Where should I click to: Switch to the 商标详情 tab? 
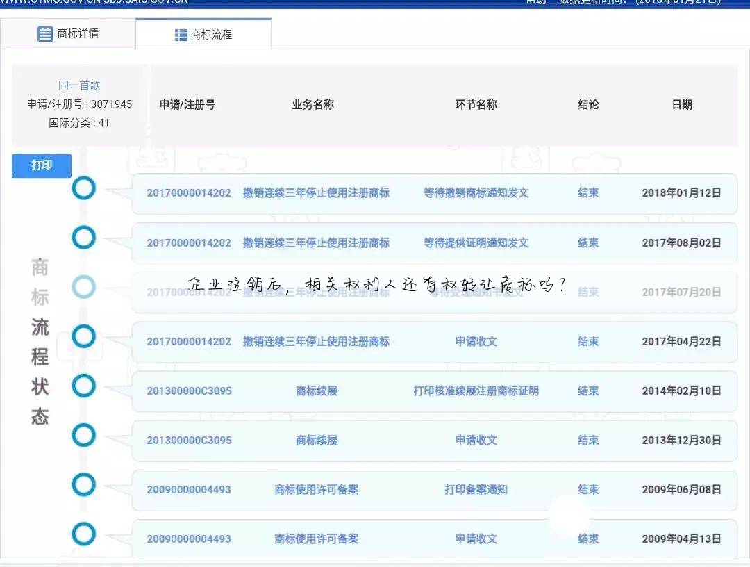pyautogui.click(x=68, y=33)
